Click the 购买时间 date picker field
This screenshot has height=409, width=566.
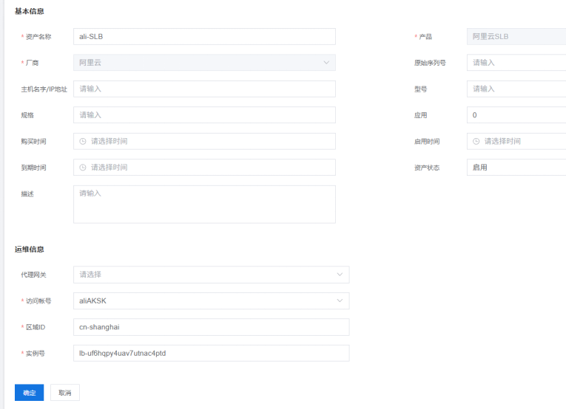[x=204, y=141]
